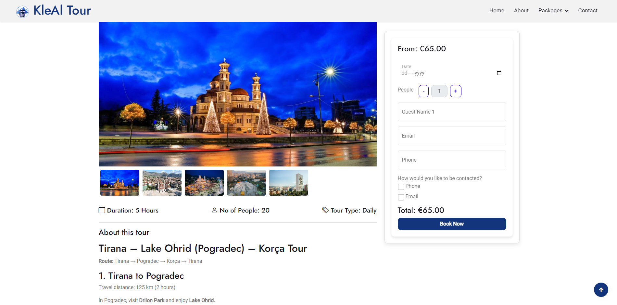Open the Contact page
617x305 pixels.
click(587, 10)
